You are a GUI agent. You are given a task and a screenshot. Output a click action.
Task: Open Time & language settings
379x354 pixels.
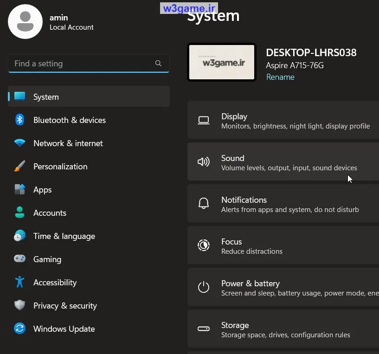pyautogui.click(x=89, y=236)
